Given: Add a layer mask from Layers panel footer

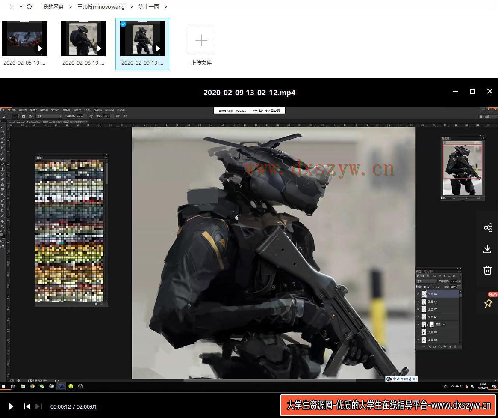Looking at the screenshot, I should coord(434,346).
